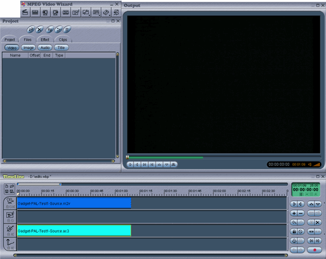Select the Audio filter toggle button
The image size is (326, 259).
pos(45,48)
